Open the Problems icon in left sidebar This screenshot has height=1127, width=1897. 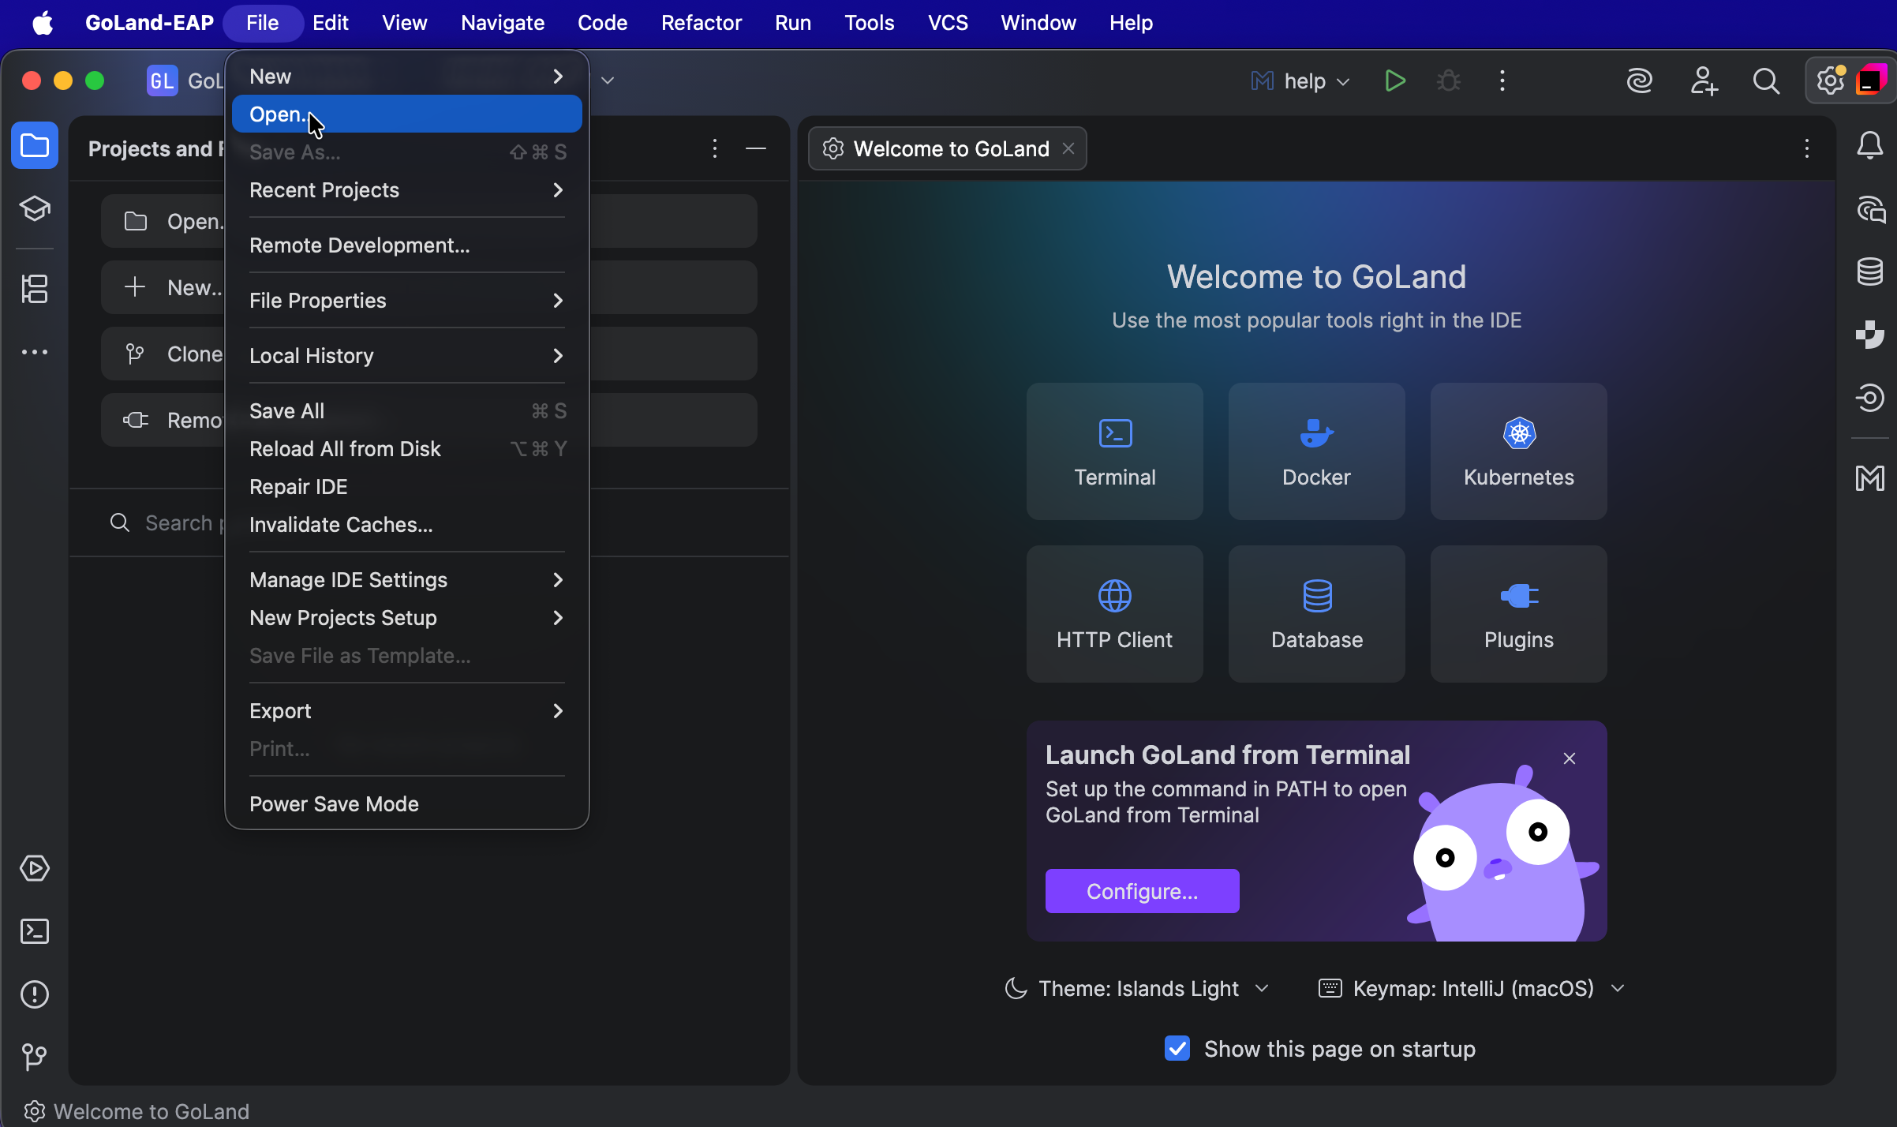[35, 994]
